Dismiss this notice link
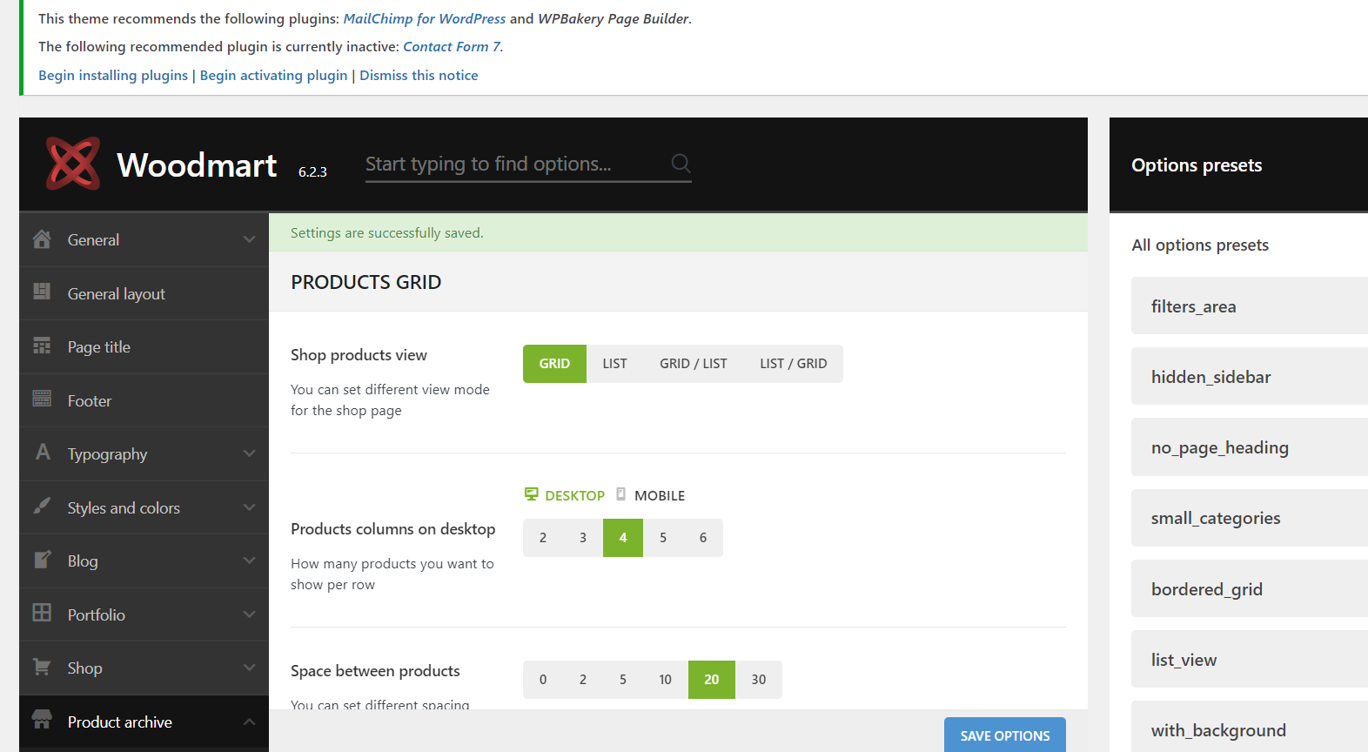Image resolution: width=1368 pixels, height=752 pixels. coord(419,76)
